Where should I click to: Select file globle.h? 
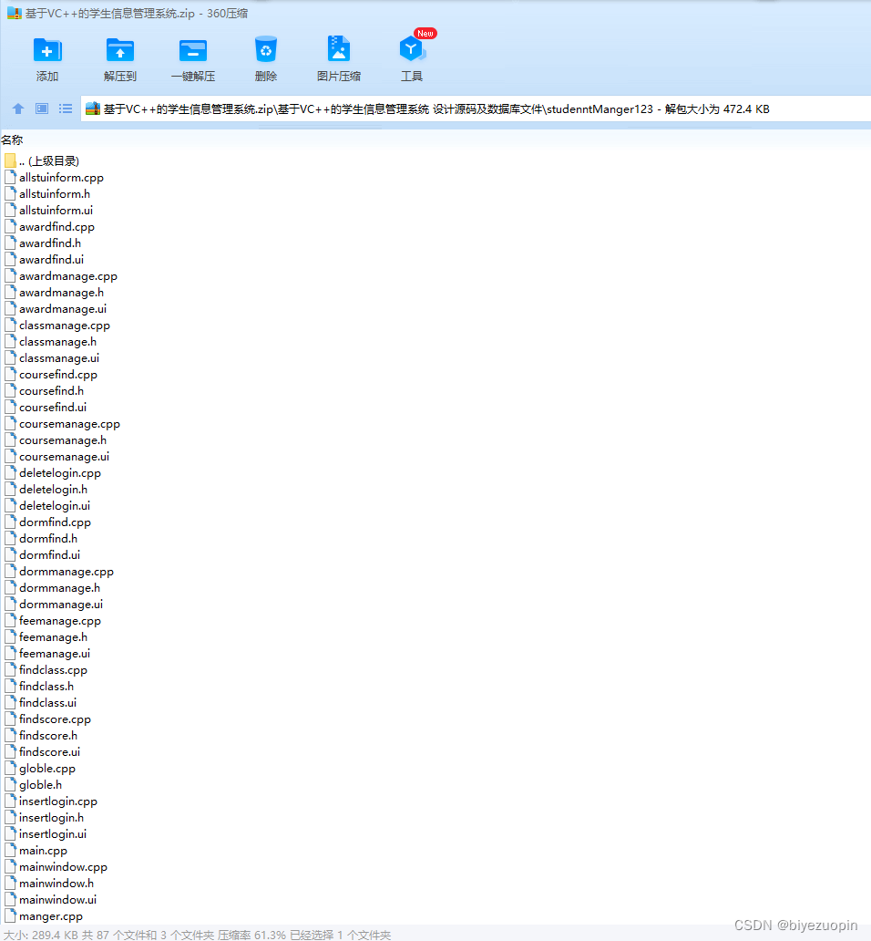pos(34,784)
